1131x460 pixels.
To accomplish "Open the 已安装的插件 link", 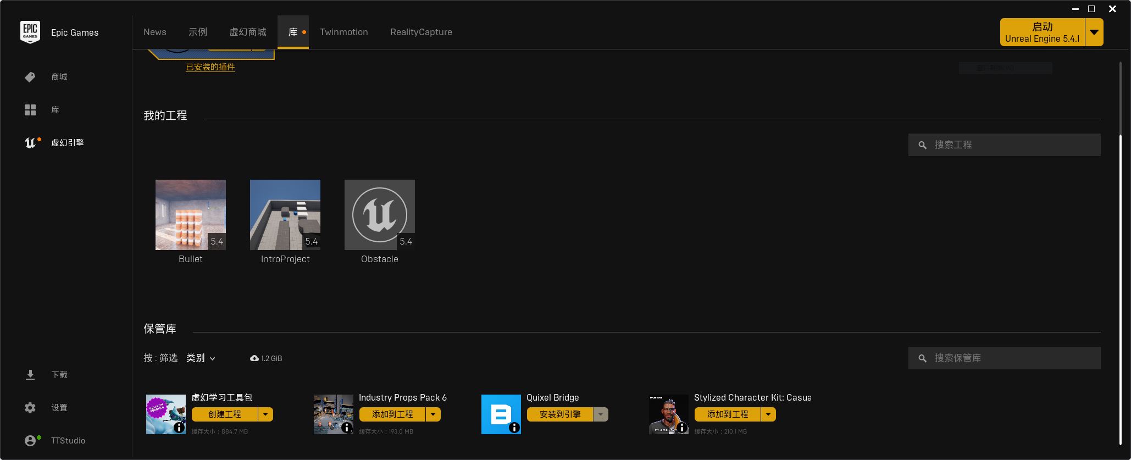I will pyautogui.click(x=210, y=67).
